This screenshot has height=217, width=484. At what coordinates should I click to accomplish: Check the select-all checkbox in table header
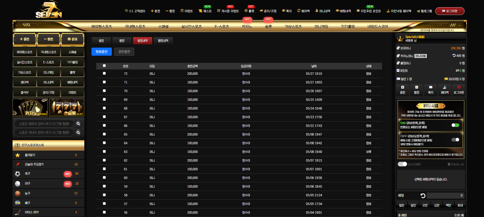click(x=104, y=66)
